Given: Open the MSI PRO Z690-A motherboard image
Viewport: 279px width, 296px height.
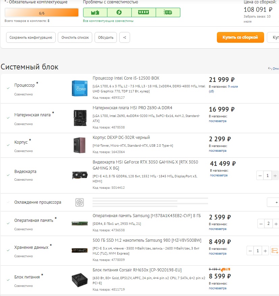Looking at the screenshot, I should point(80,118).
